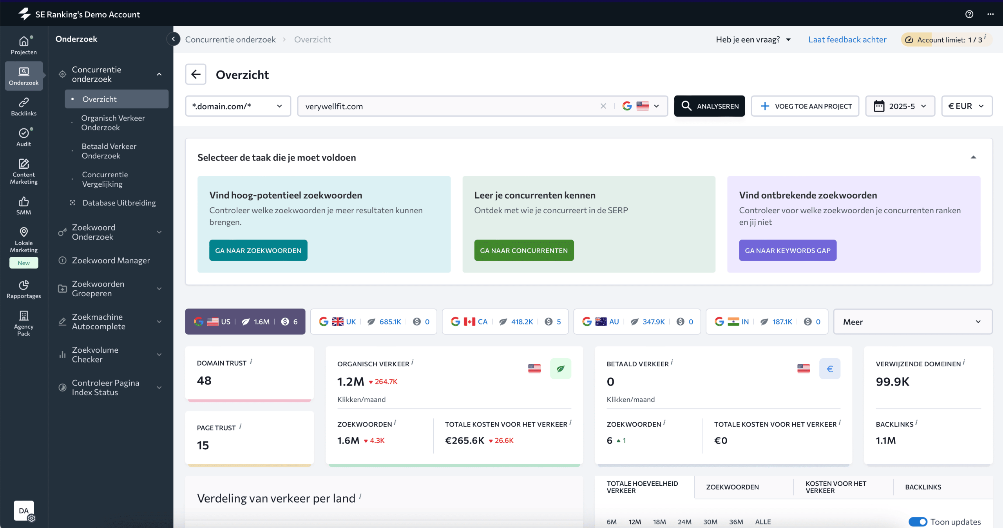The height and width of the screenshot is (528, 1003).
Task: Open the Meer countries dropdown
Action: (x=912, y=322)
